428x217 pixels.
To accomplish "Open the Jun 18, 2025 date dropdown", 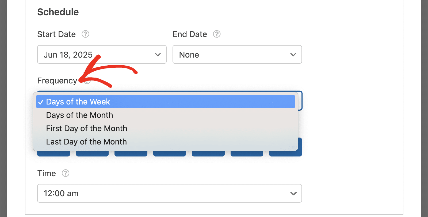I will 102,54.
